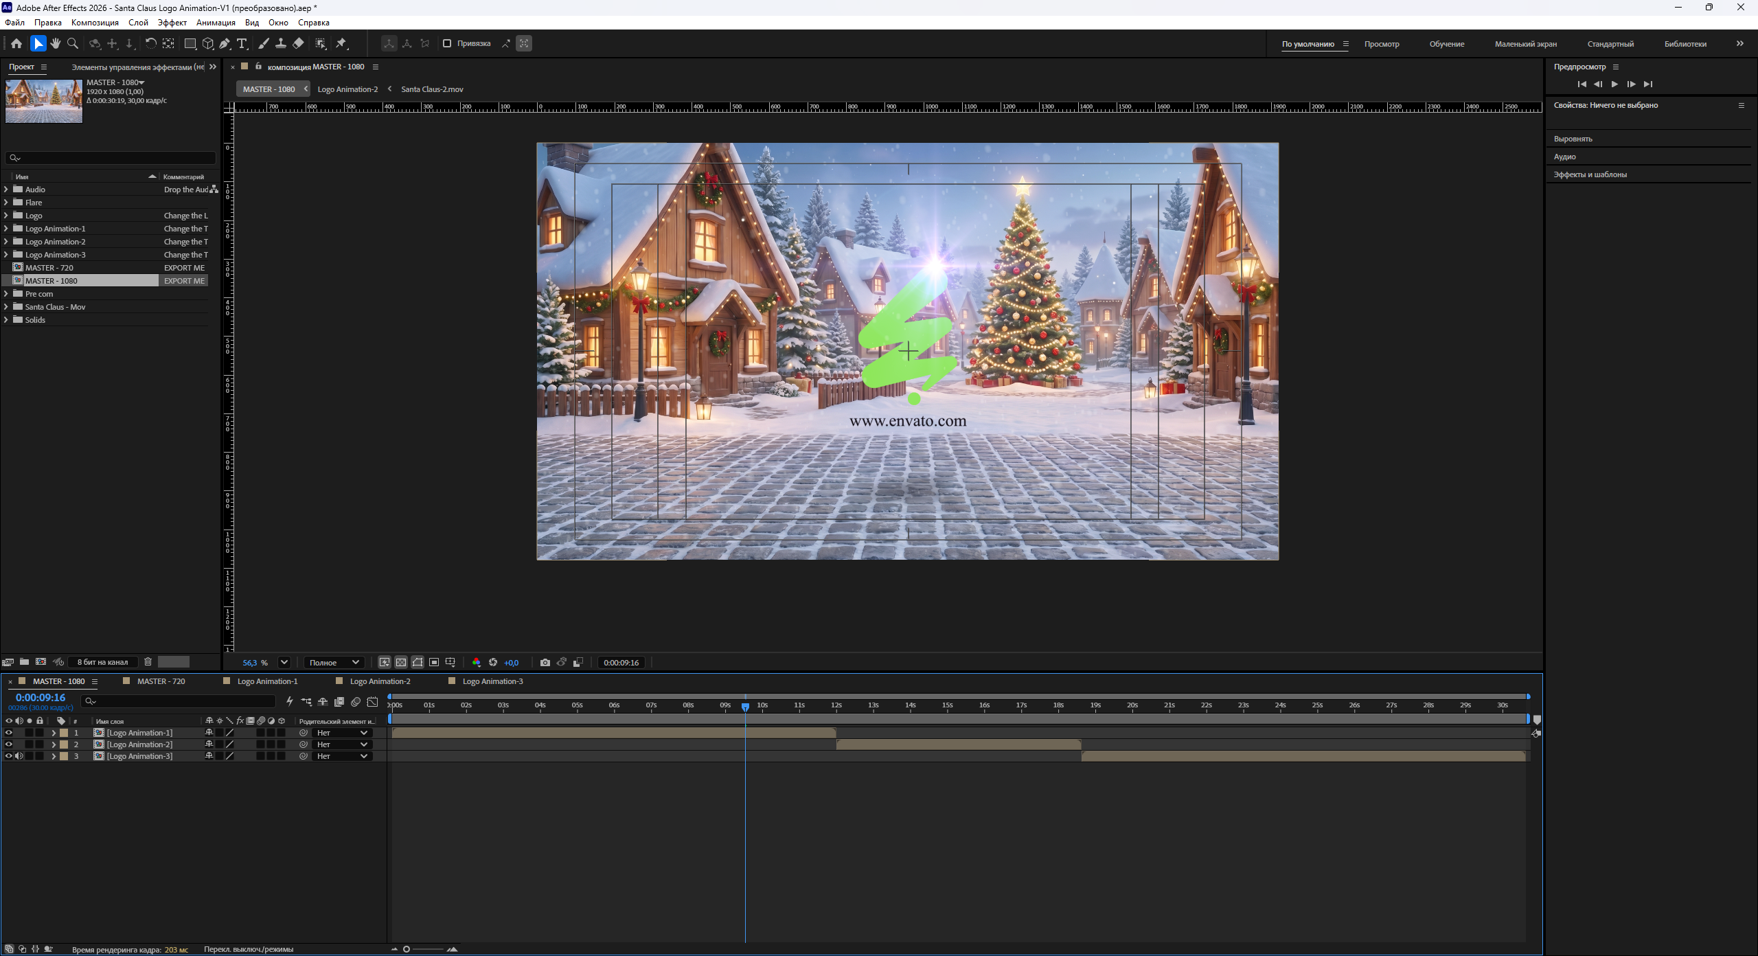Click the delete trash icon in Project panel

click(x=148, y=661)
